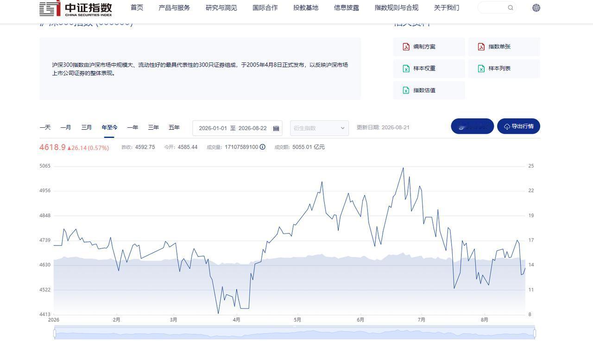Open the 指数单张 PDF factsheet
593x350 pixels.
[x=504, y=47]
